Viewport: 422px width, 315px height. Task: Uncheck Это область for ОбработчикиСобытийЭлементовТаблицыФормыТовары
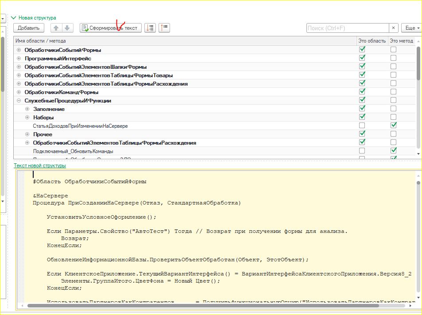(362, 75)
